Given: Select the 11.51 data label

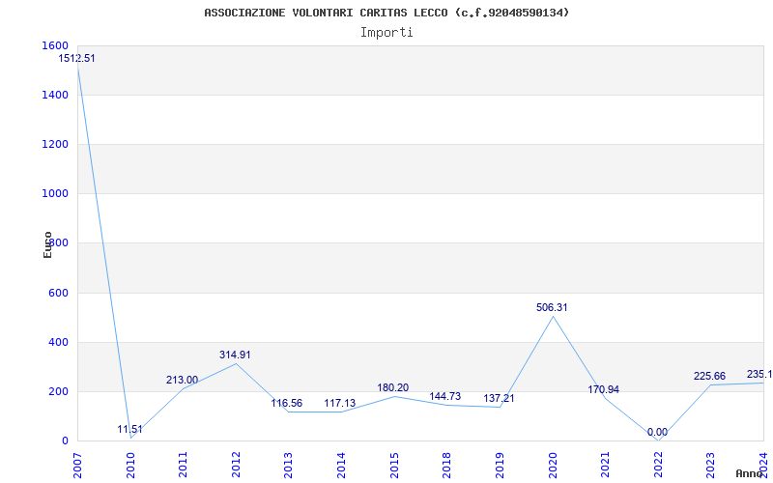Looking at the screenshot, I should [129, 429].
